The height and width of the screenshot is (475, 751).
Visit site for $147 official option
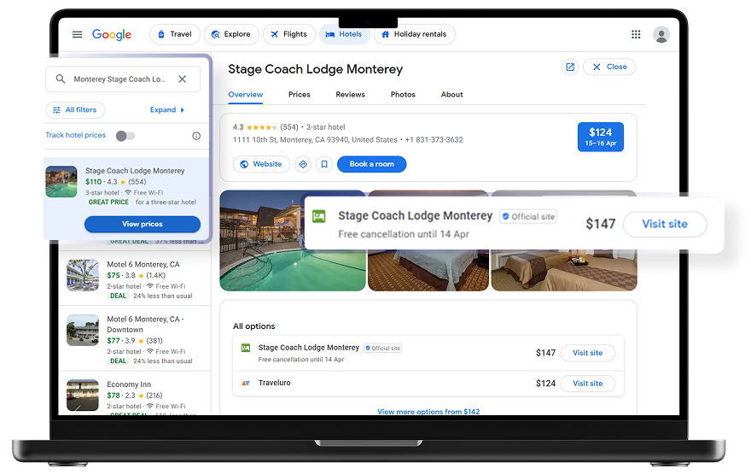588,353
